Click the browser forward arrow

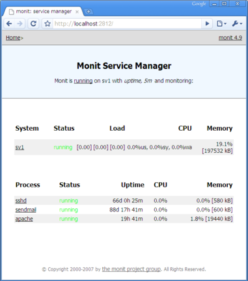point(20,23)
